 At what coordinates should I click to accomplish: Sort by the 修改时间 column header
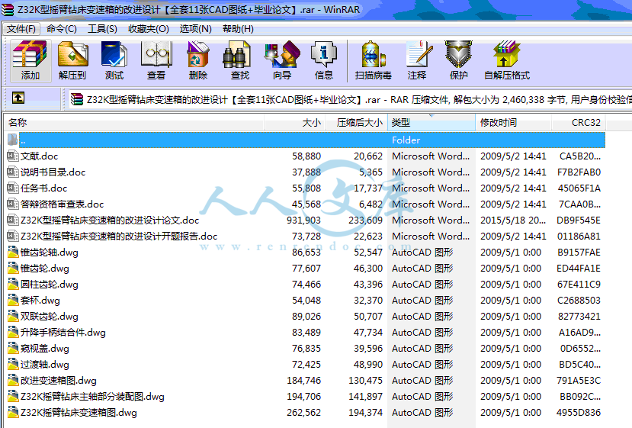(514, 123)
